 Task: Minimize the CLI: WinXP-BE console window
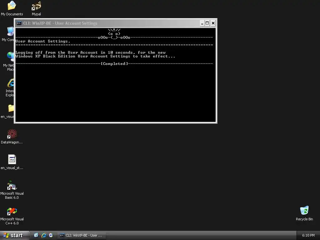pos(202,23)
